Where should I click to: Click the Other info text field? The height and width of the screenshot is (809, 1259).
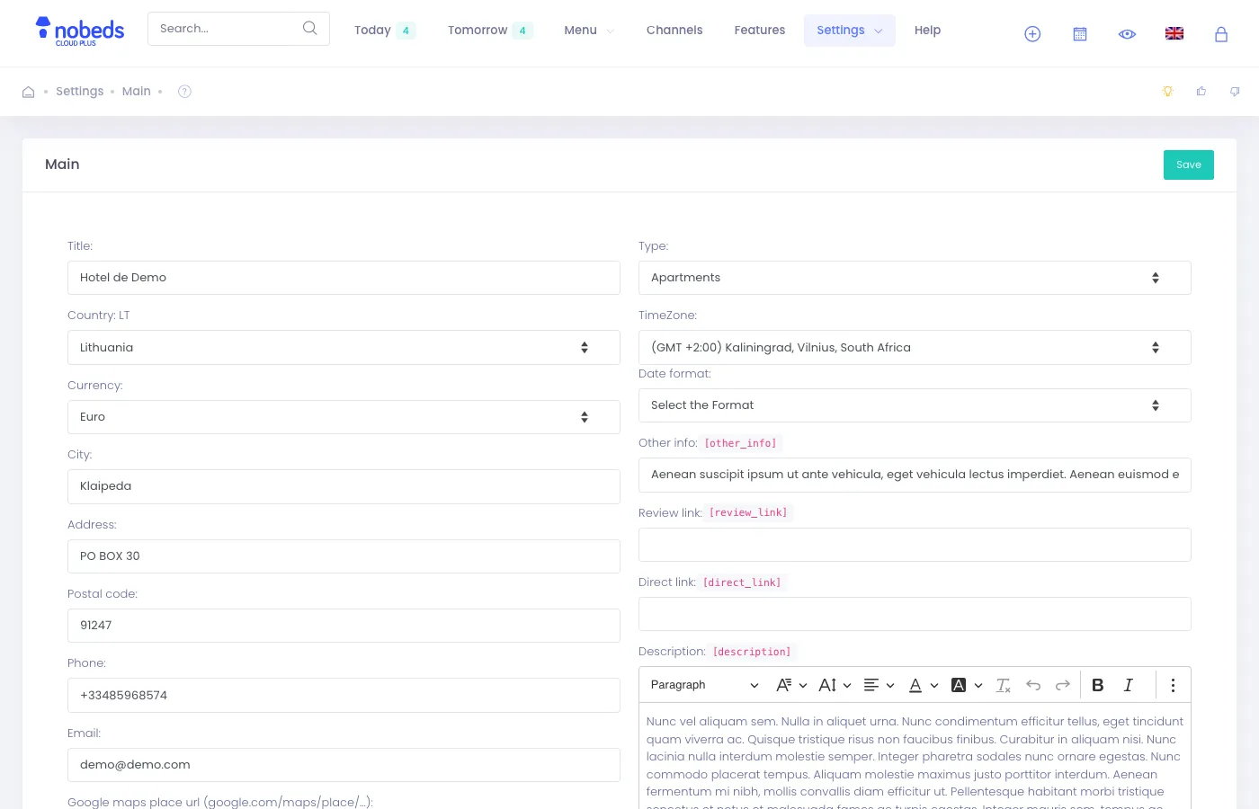[x=915, y=475]
